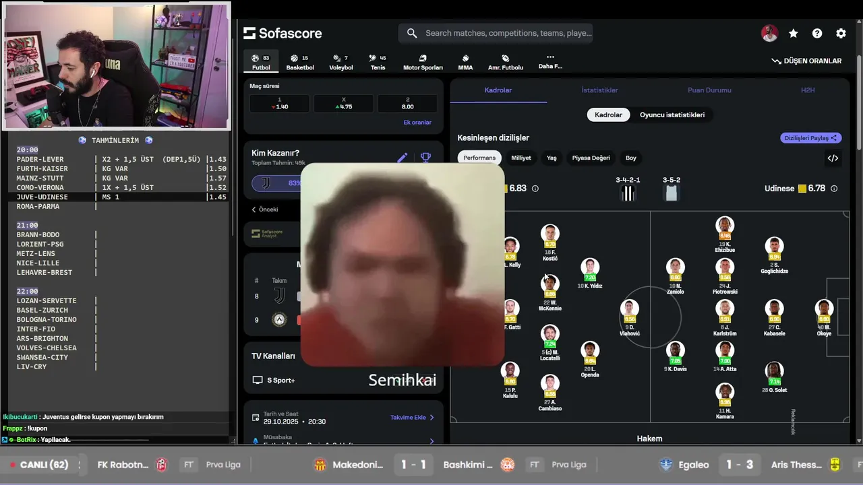The height and width of the screenshot is (485, 863).
Task: Open the settings gear icon
Action: point(841,33)
